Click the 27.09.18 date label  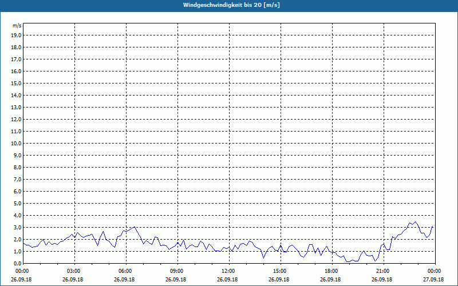point(433,279)
